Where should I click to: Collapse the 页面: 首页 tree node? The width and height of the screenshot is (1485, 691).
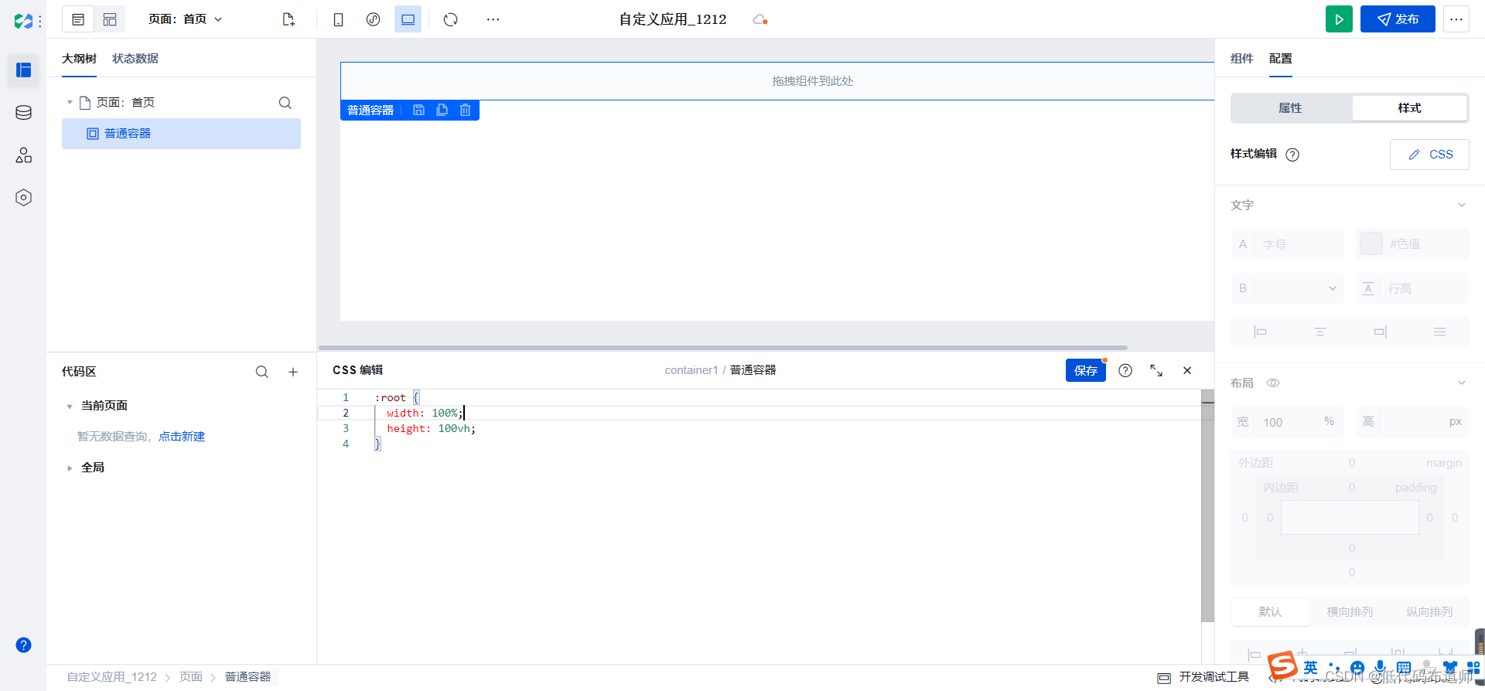coord(70,102)
